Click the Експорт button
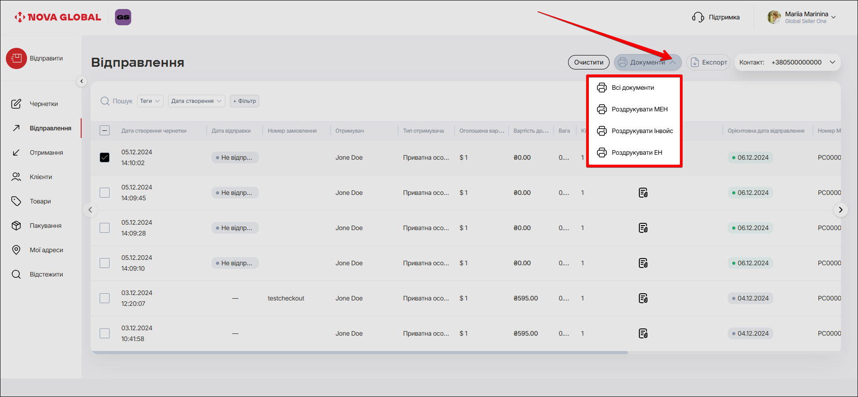858x397 pixels. (x=708, y=62)
